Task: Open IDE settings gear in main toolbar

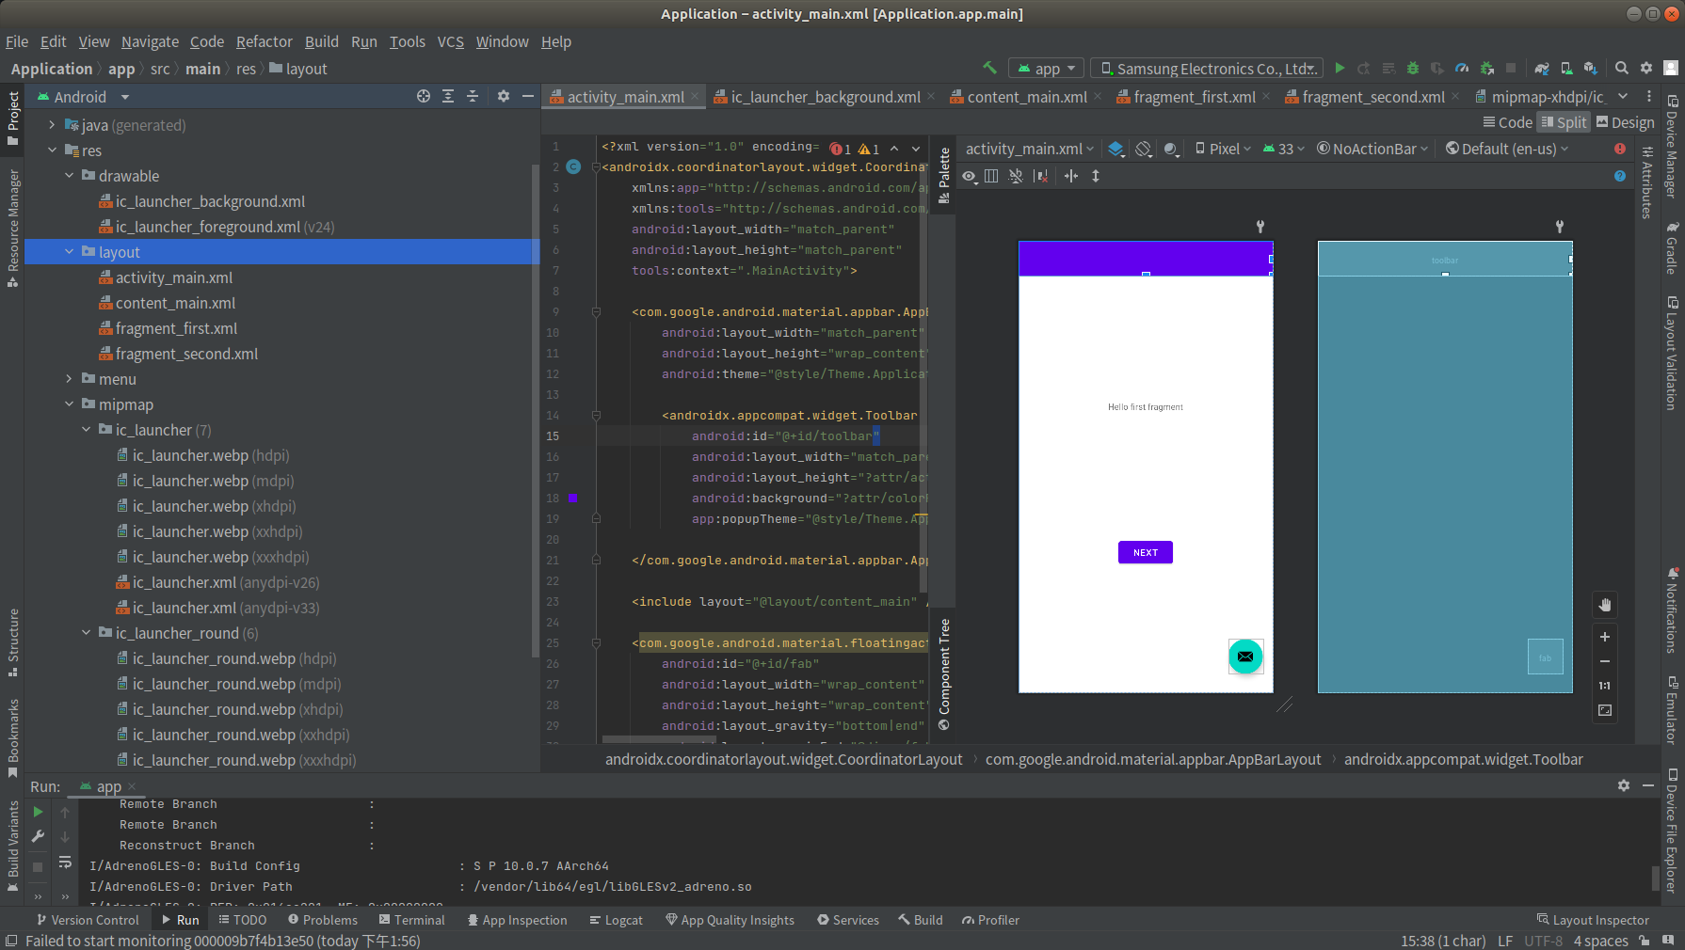Action: click(1646, 68)
